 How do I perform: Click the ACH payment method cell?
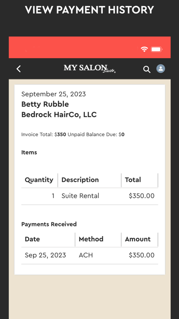pyautogui.click(x=86, y=255)
